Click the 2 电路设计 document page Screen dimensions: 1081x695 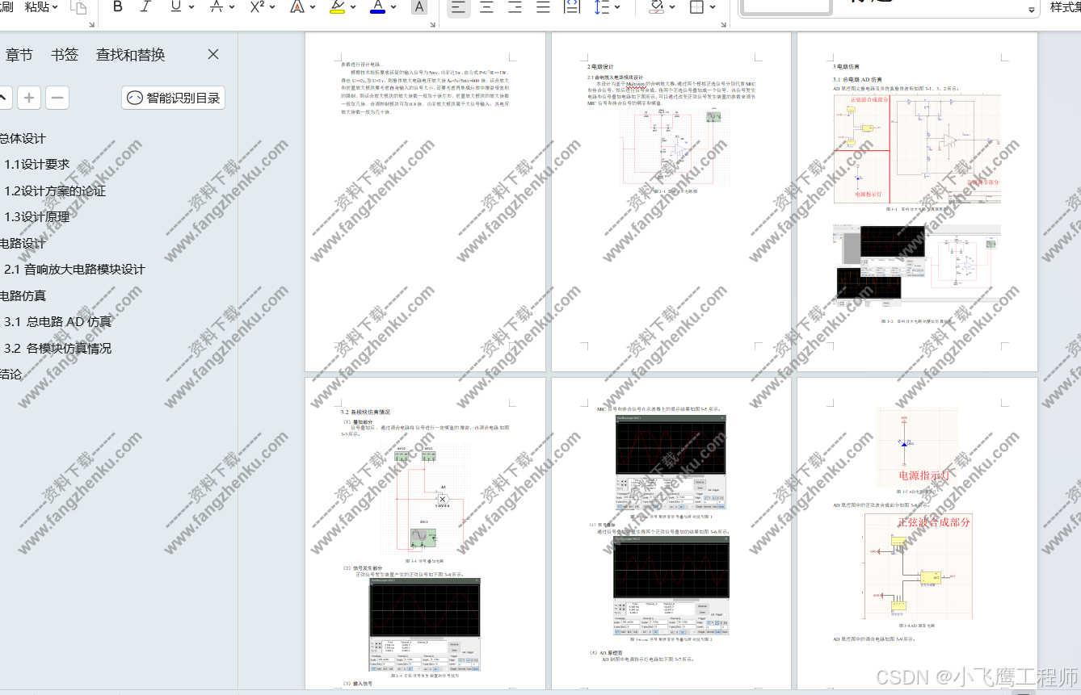click(671, 202)
